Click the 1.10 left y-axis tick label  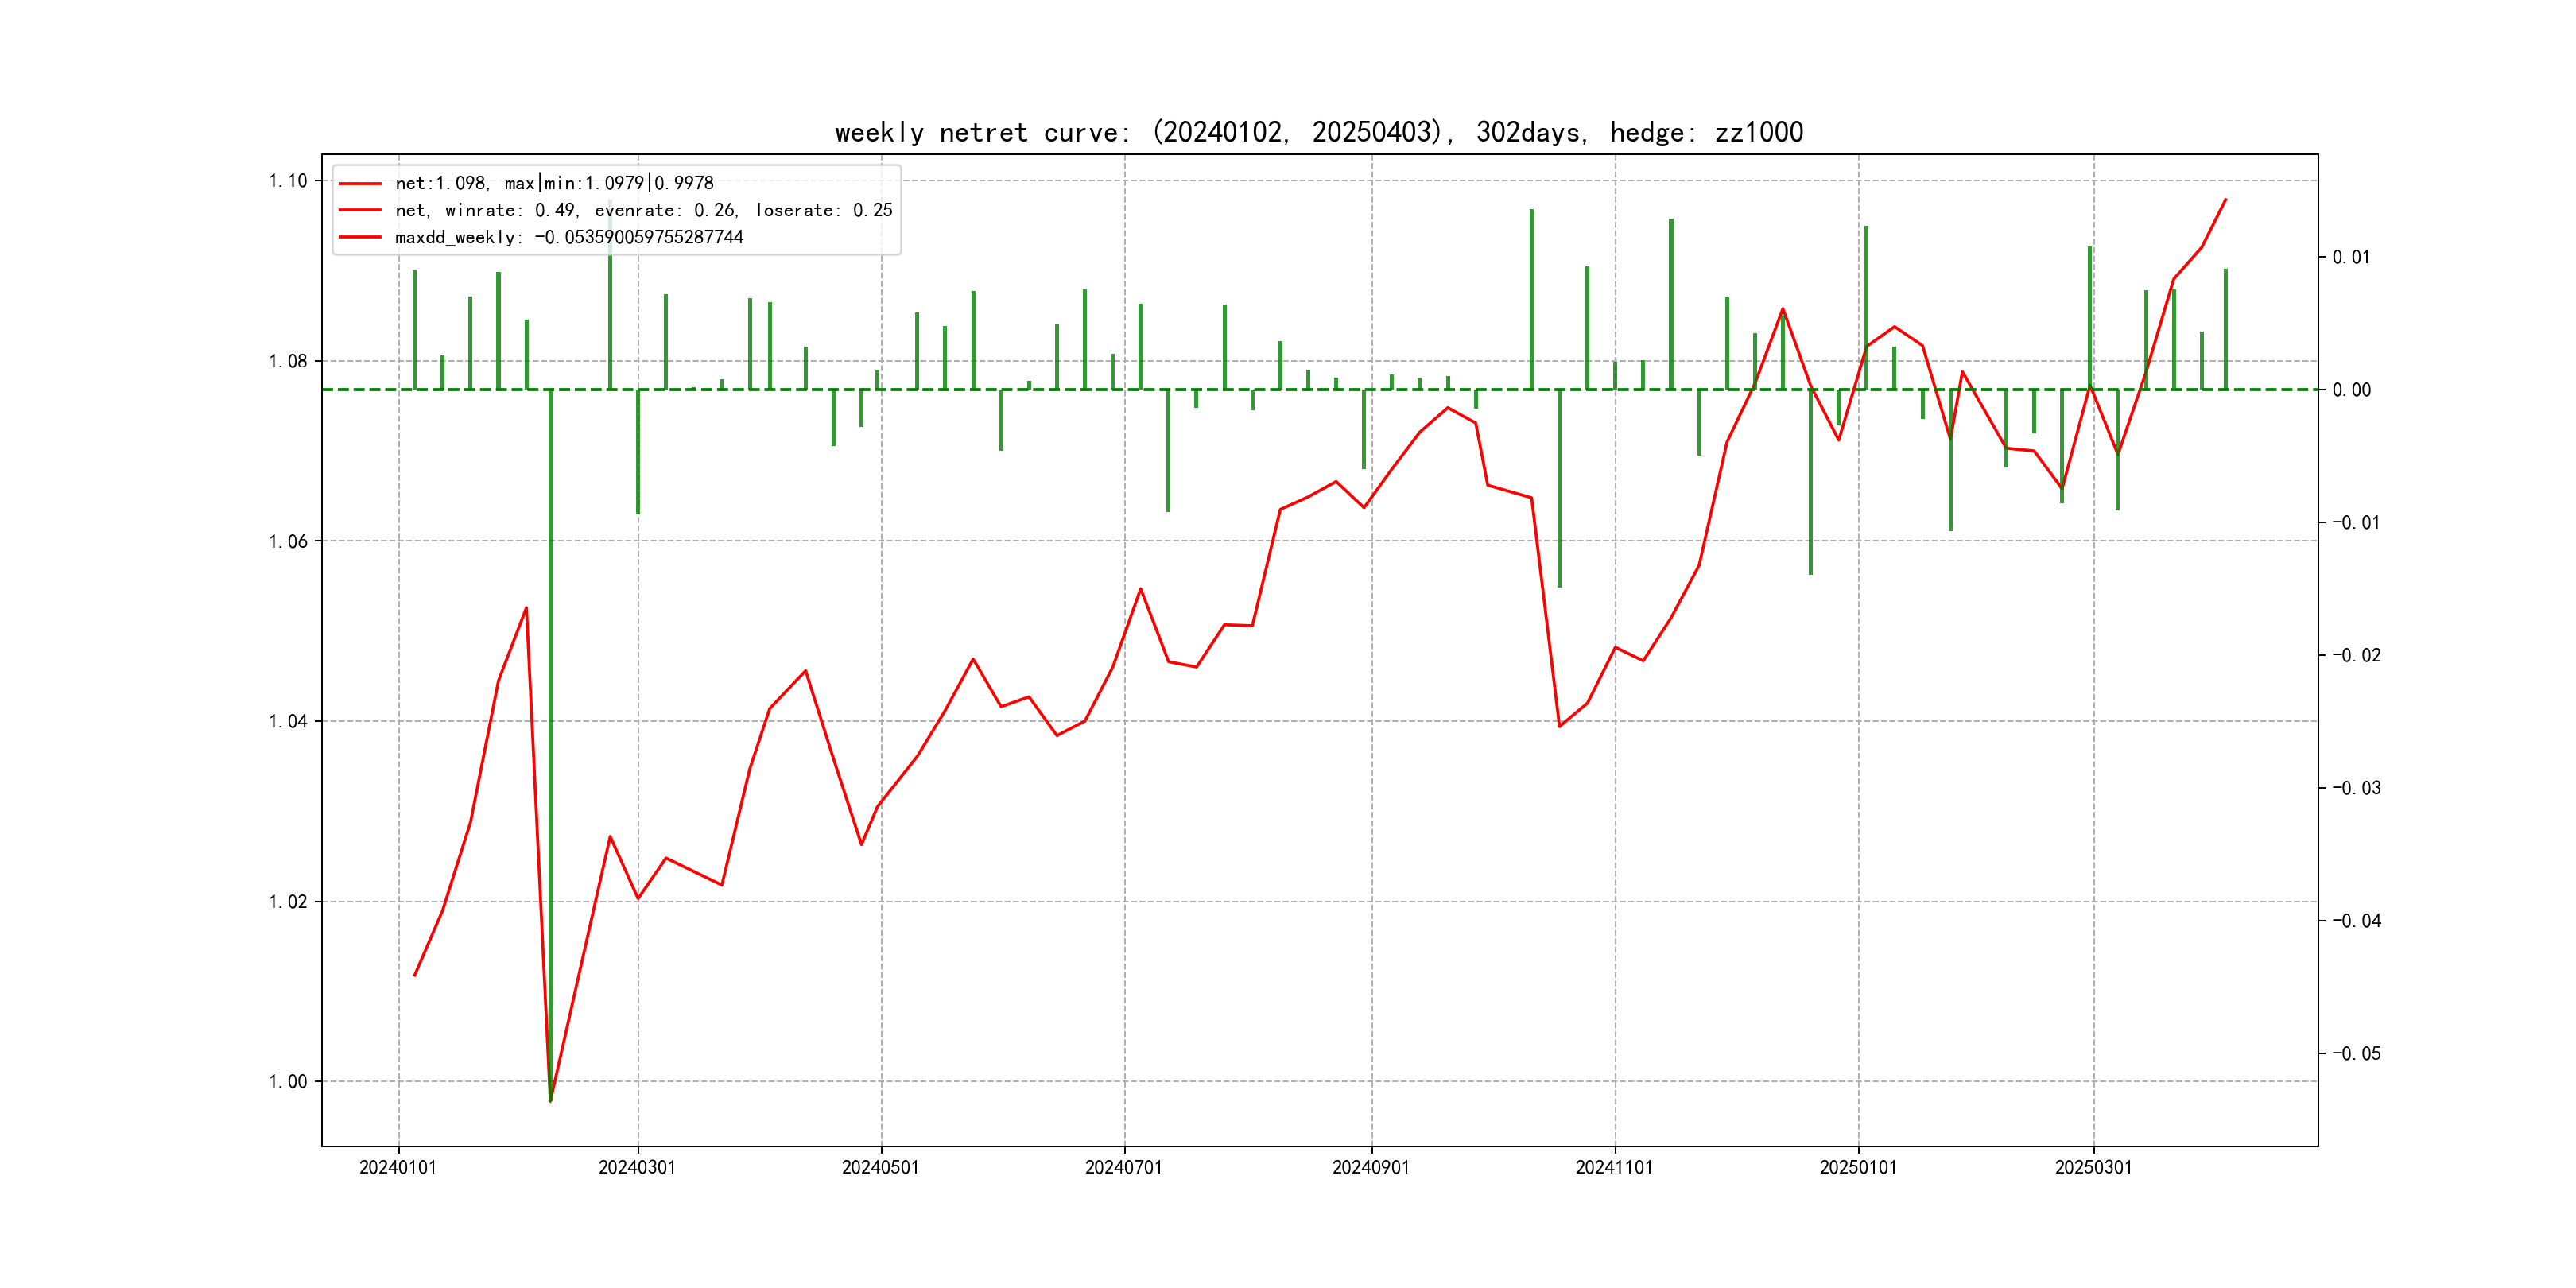point(288,181)
